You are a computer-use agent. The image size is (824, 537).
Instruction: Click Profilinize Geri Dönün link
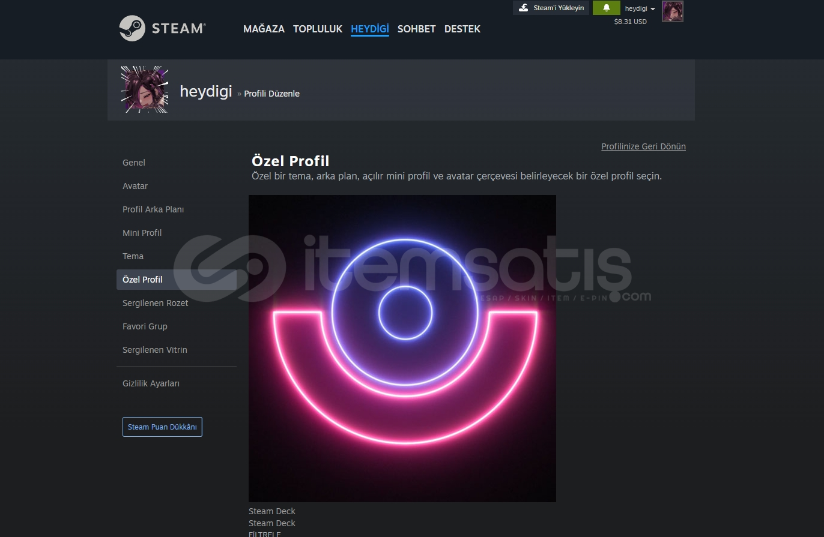643,146
